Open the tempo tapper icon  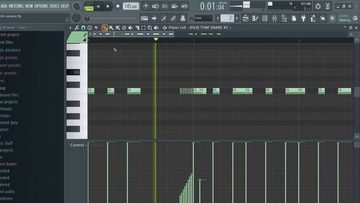point(313,18)
